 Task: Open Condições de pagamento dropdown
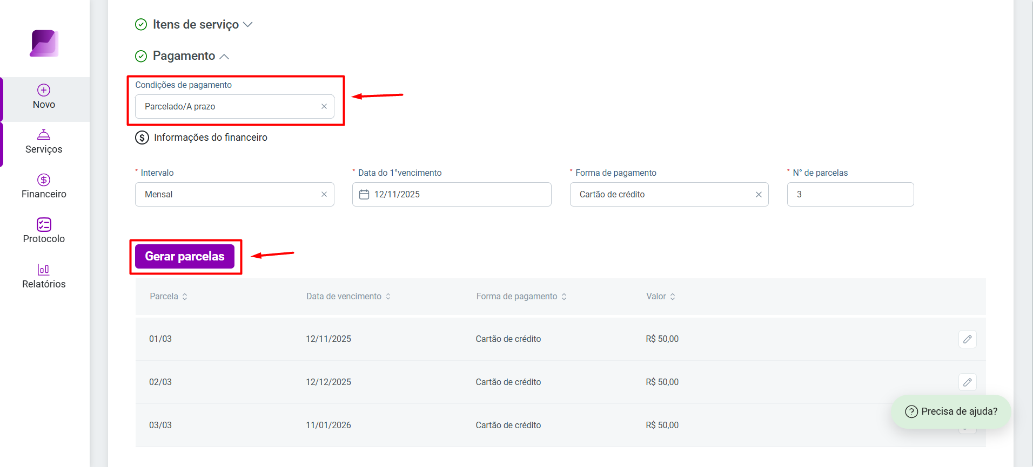click(x=234, y=106)
